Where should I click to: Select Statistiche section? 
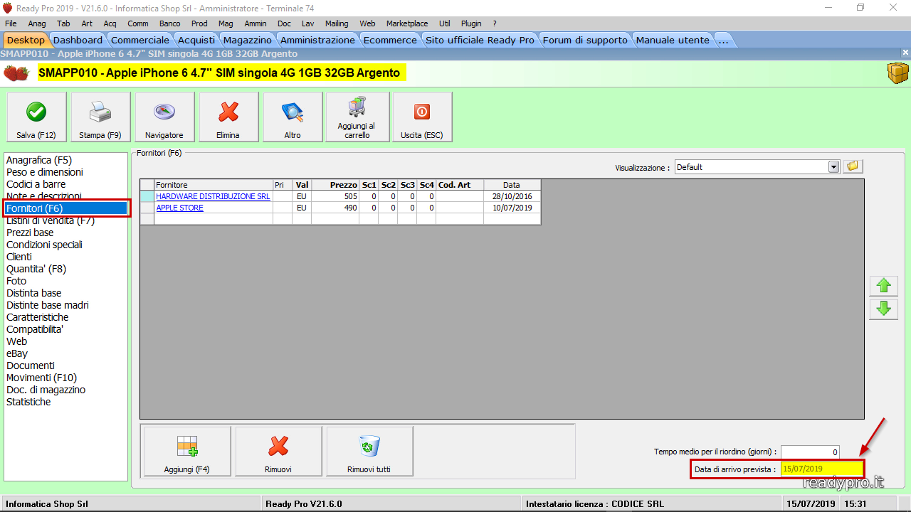click(28, 402)
